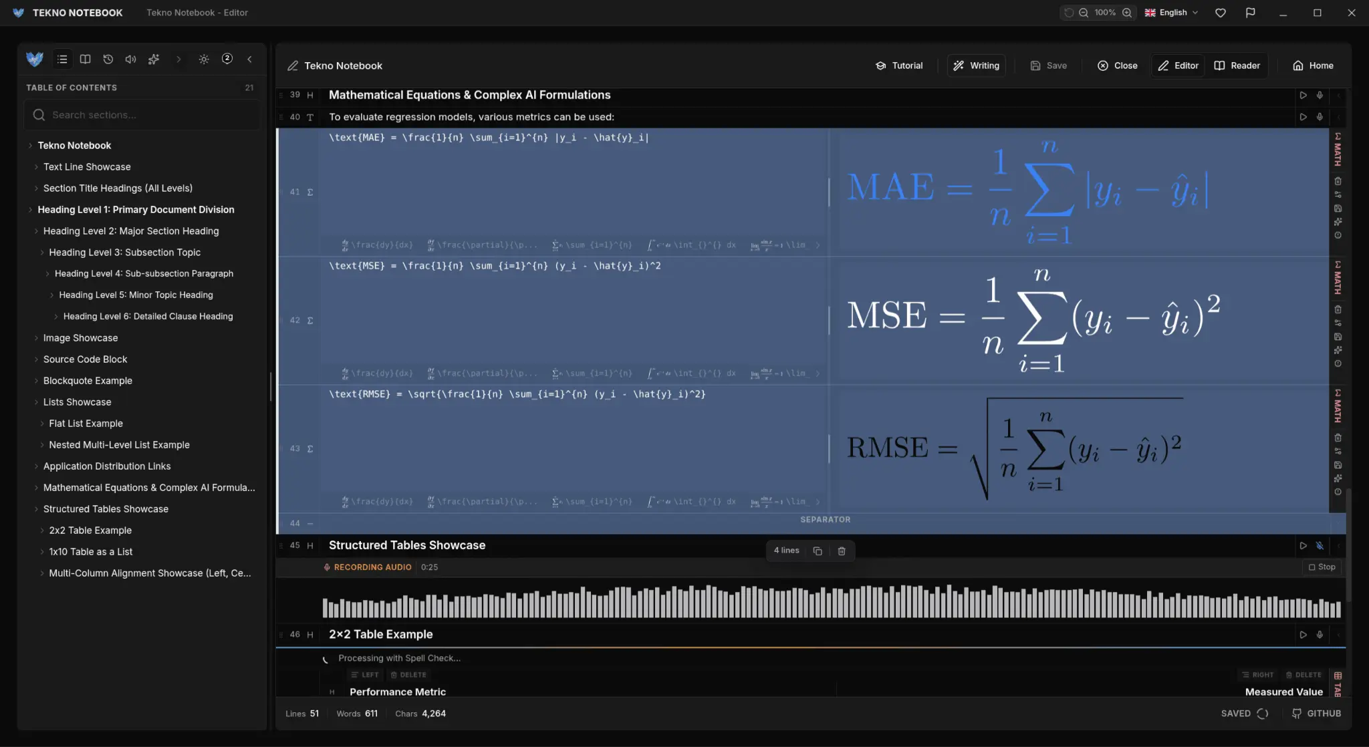Collapse the sidebar with left chevron
Screen dimensions: 1369x747
coord(250,59)
